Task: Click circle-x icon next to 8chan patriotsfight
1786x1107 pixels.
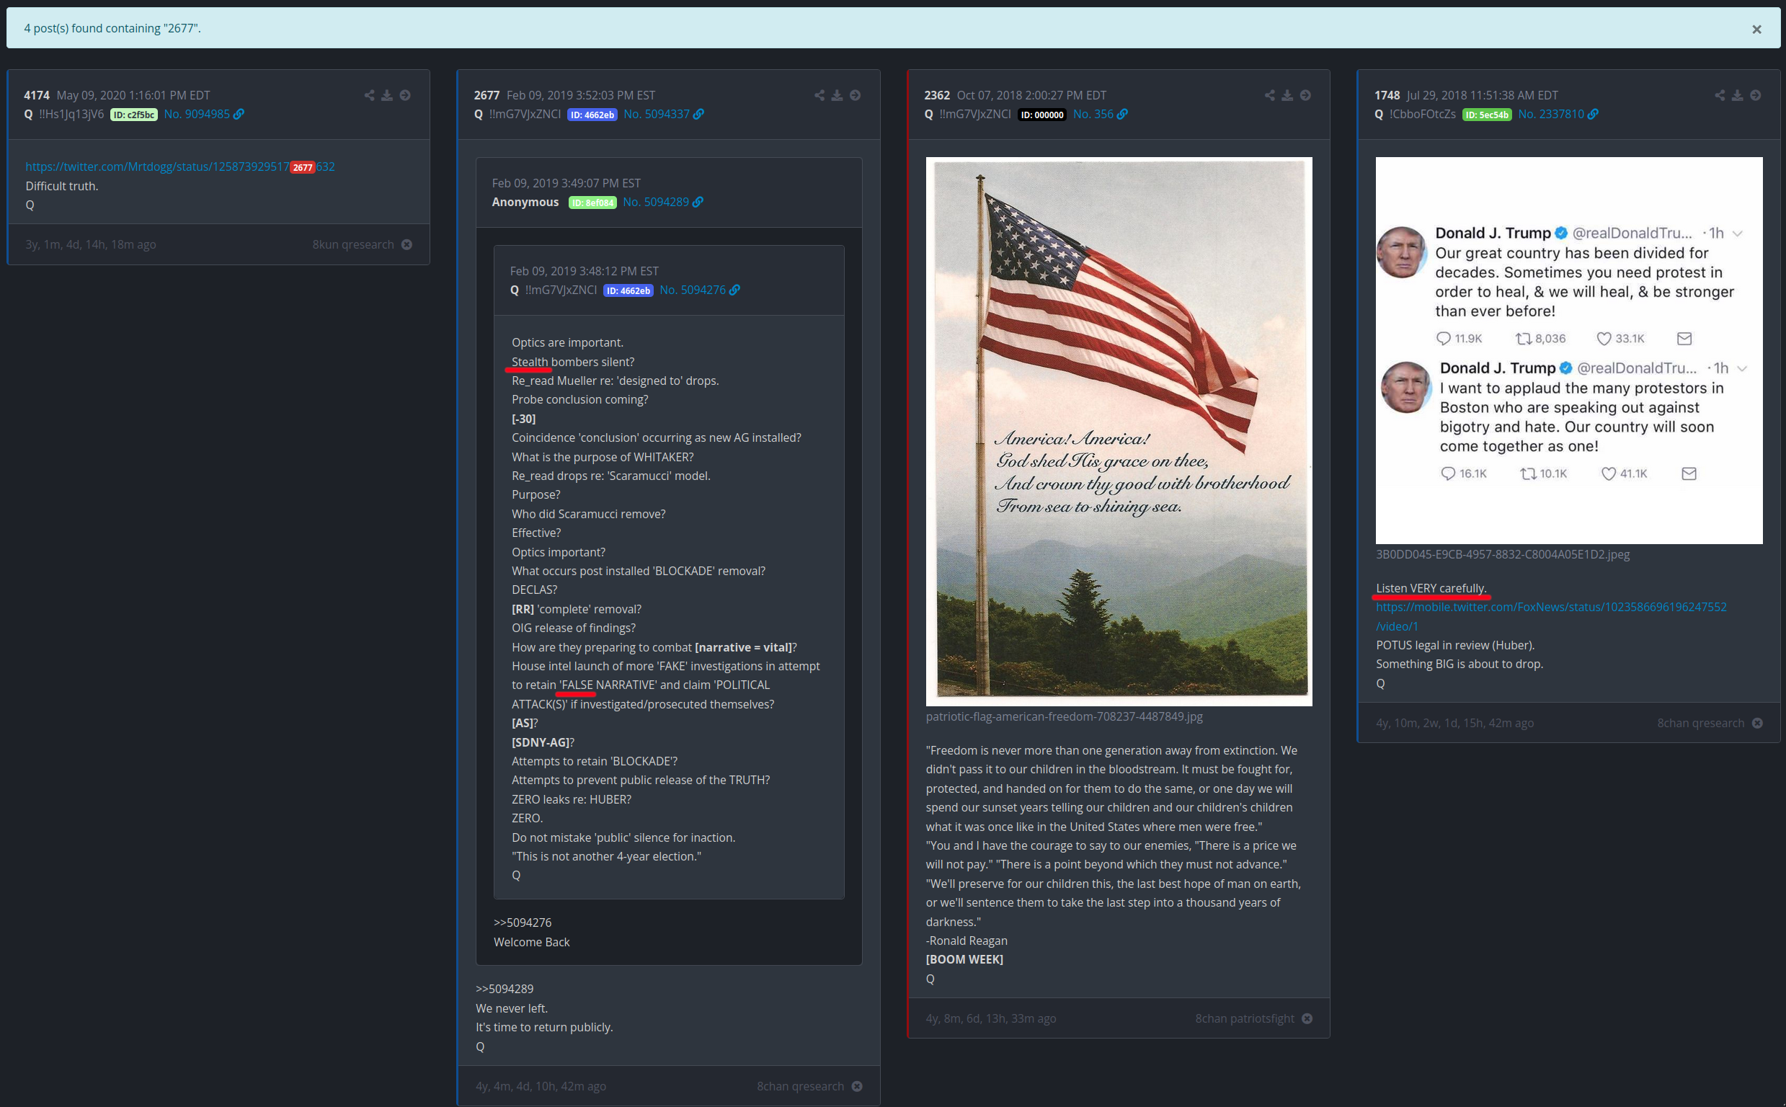Action: click(x=1307, y=1018)
